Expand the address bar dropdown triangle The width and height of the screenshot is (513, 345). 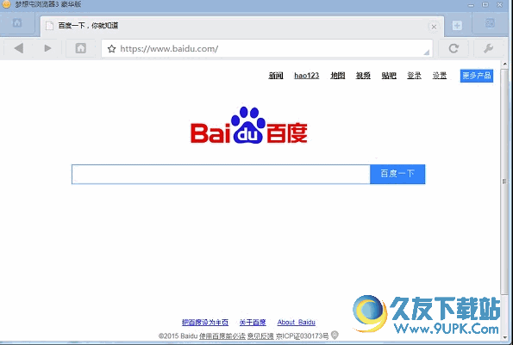426,52
